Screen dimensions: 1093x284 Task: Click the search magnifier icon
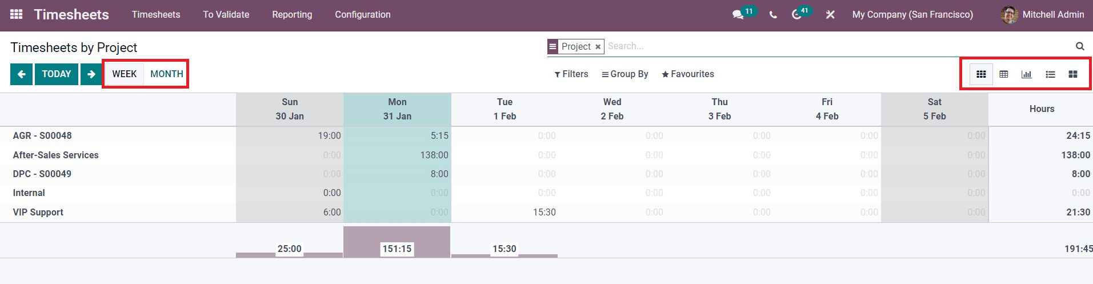[x=1080, y=46]
